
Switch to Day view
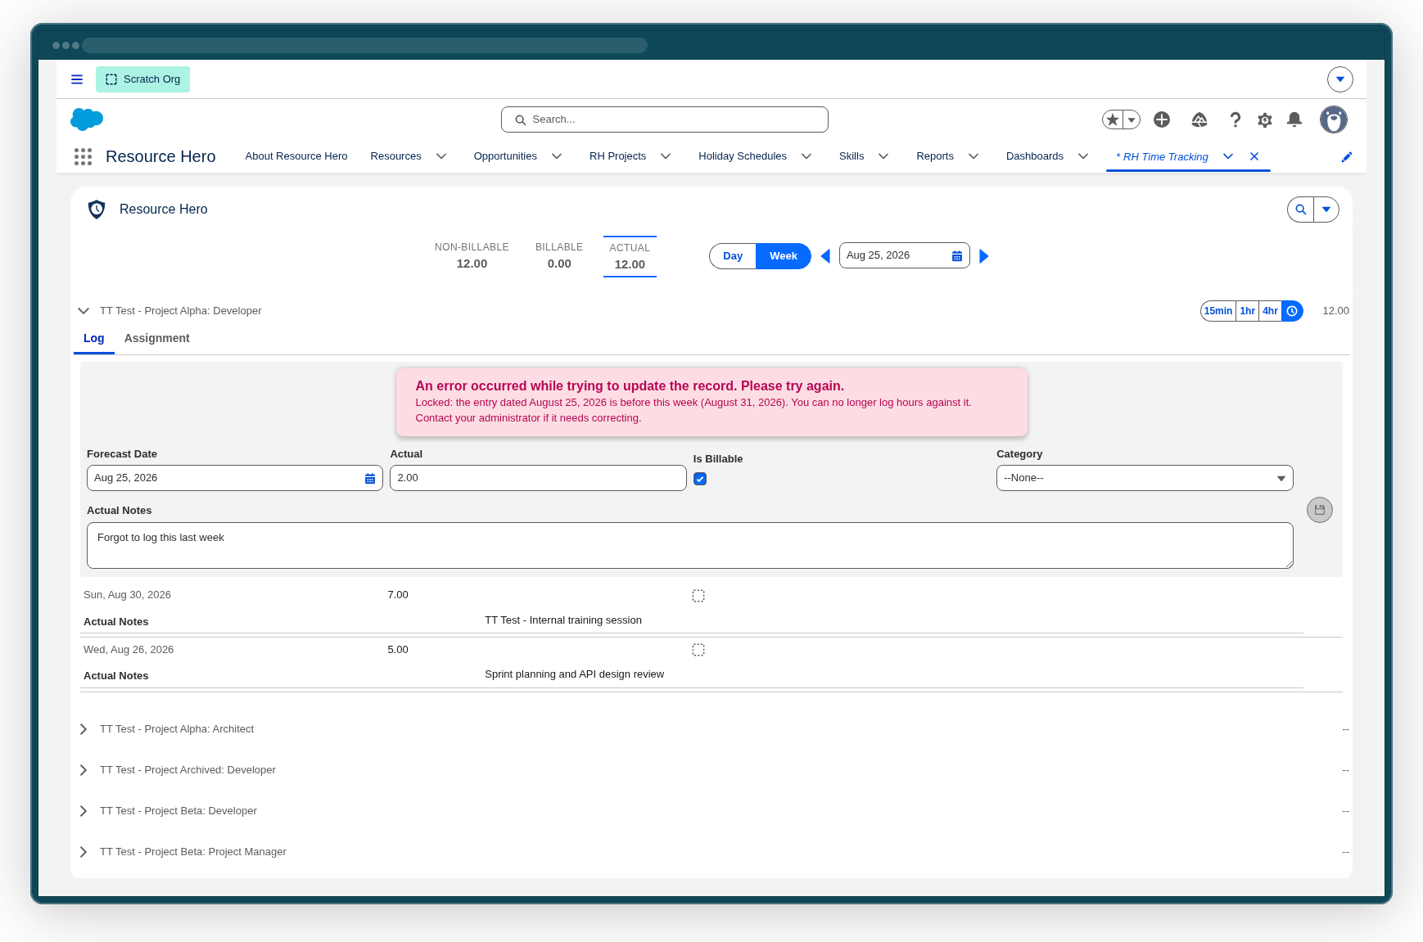click(733, 256)
